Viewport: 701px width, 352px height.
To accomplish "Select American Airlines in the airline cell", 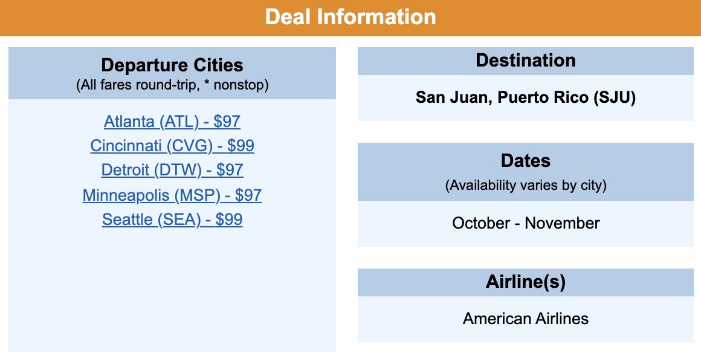I will 525,319.
